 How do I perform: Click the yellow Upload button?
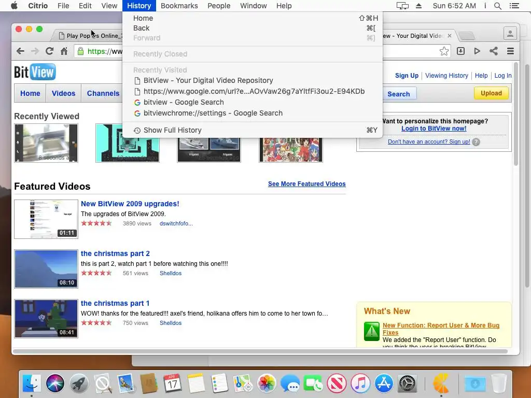pos(491,93)
